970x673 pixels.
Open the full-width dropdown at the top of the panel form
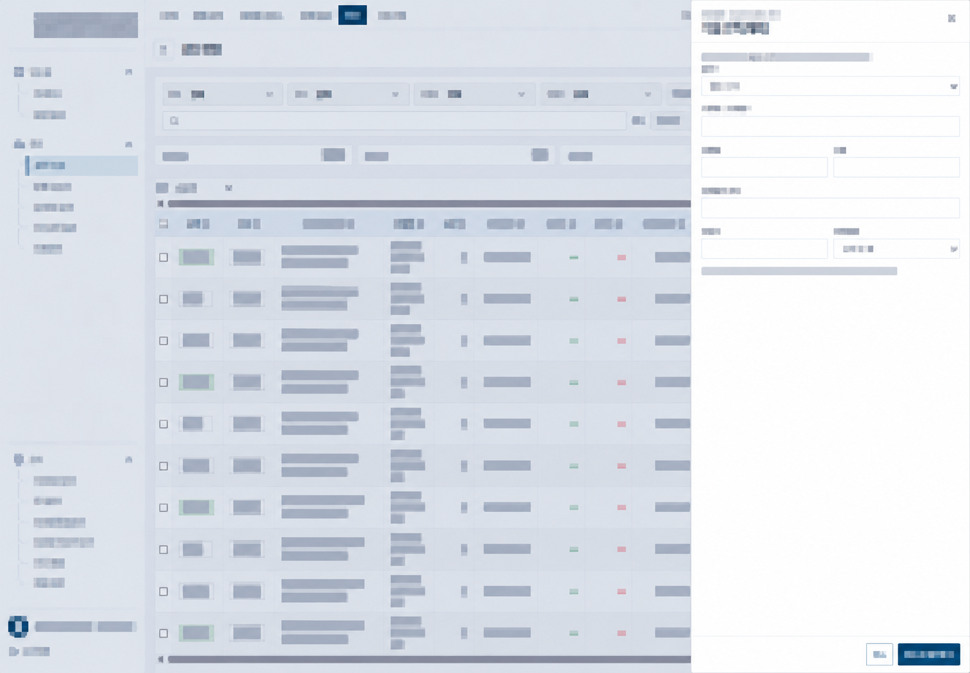(x=830, y=86)
